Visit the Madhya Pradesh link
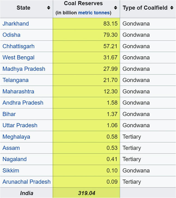 (24, 69)
